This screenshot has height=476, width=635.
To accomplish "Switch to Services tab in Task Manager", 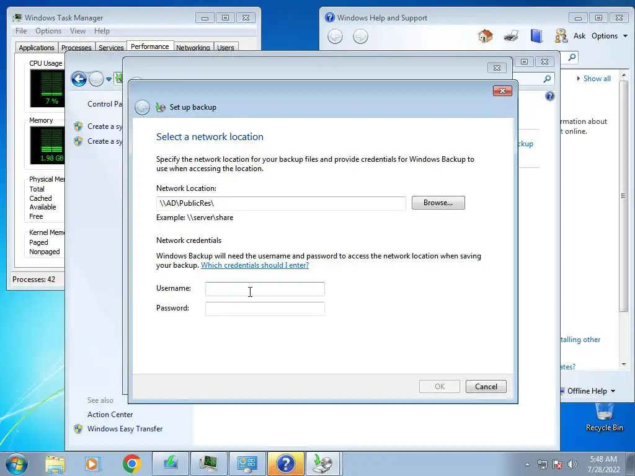I will (x=111, y=47).
